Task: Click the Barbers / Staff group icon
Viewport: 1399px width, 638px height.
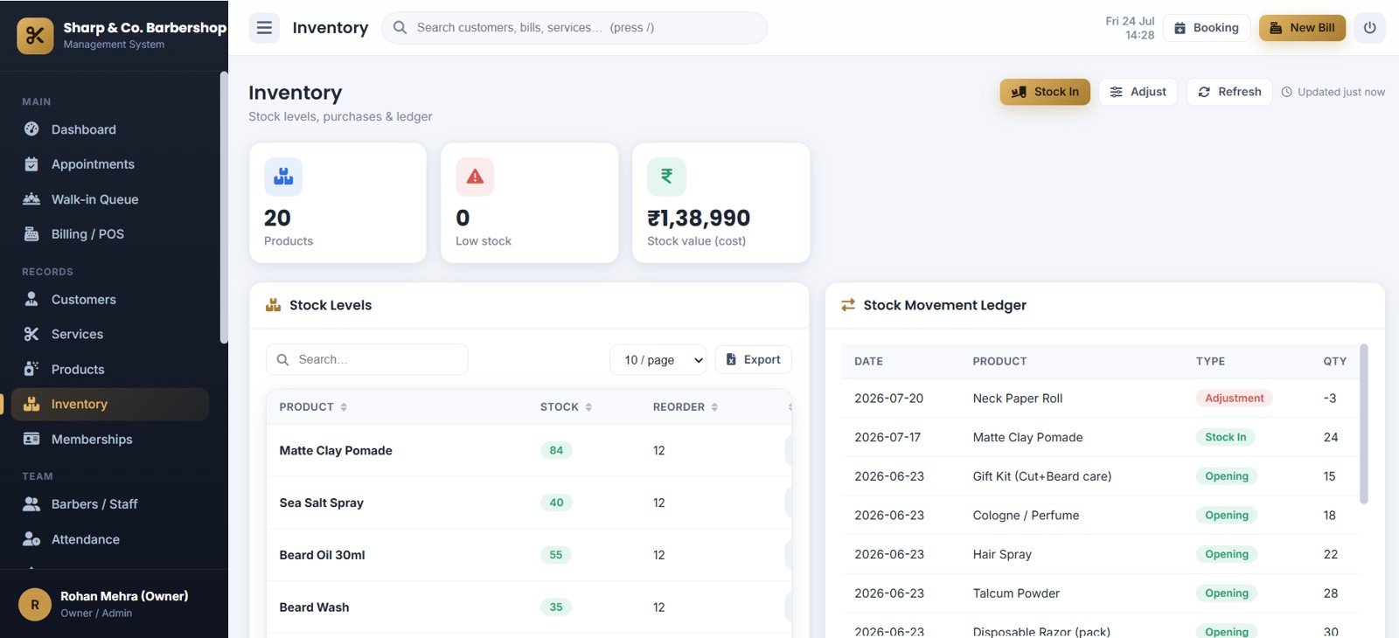Action: point(31,504)
